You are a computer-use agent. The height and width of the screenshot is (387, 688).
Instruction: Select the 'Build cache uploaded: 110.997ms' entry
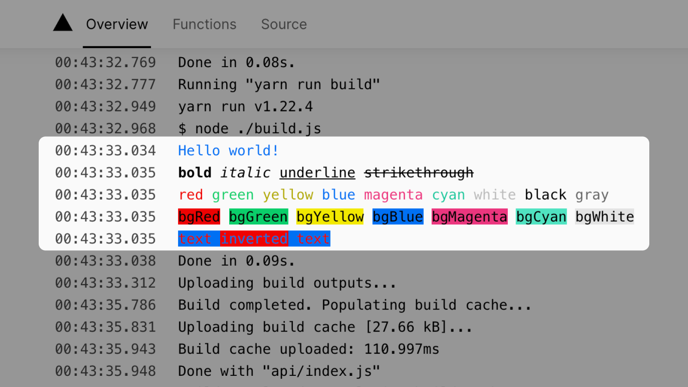(308, 349)
